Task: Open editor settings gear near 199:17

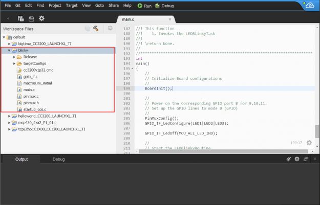Action: pos(309,143)
